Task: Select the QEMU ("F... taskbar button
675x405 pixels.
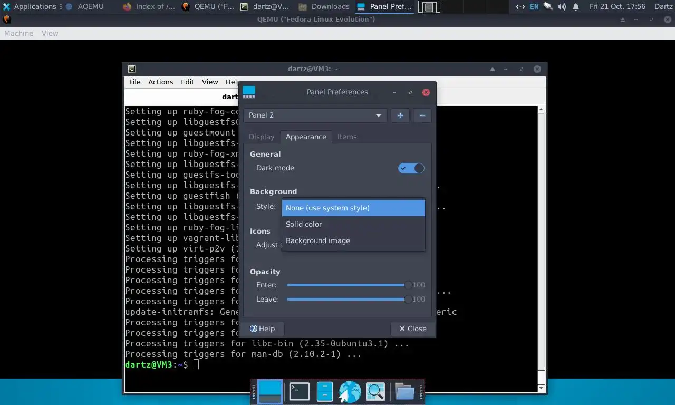Action: (207, 7)
